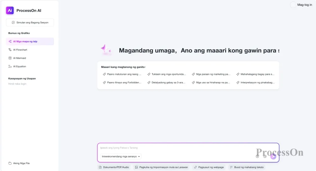Open Aking Mga File
Screen dimensions: 316x171
pyautogui.click(x=19, y=163)
